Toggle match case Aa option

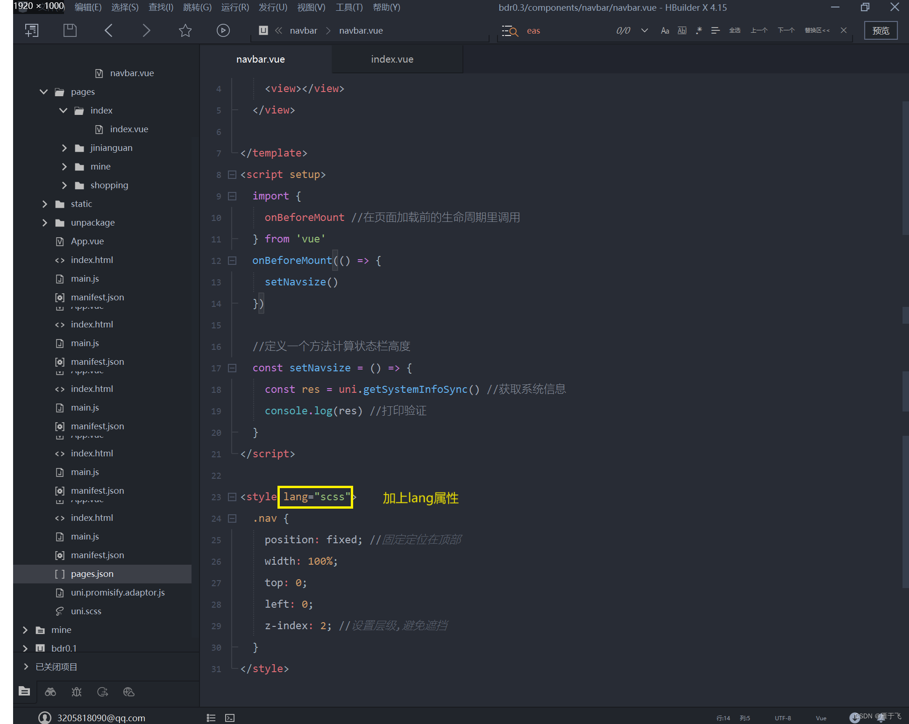point(665,30)
